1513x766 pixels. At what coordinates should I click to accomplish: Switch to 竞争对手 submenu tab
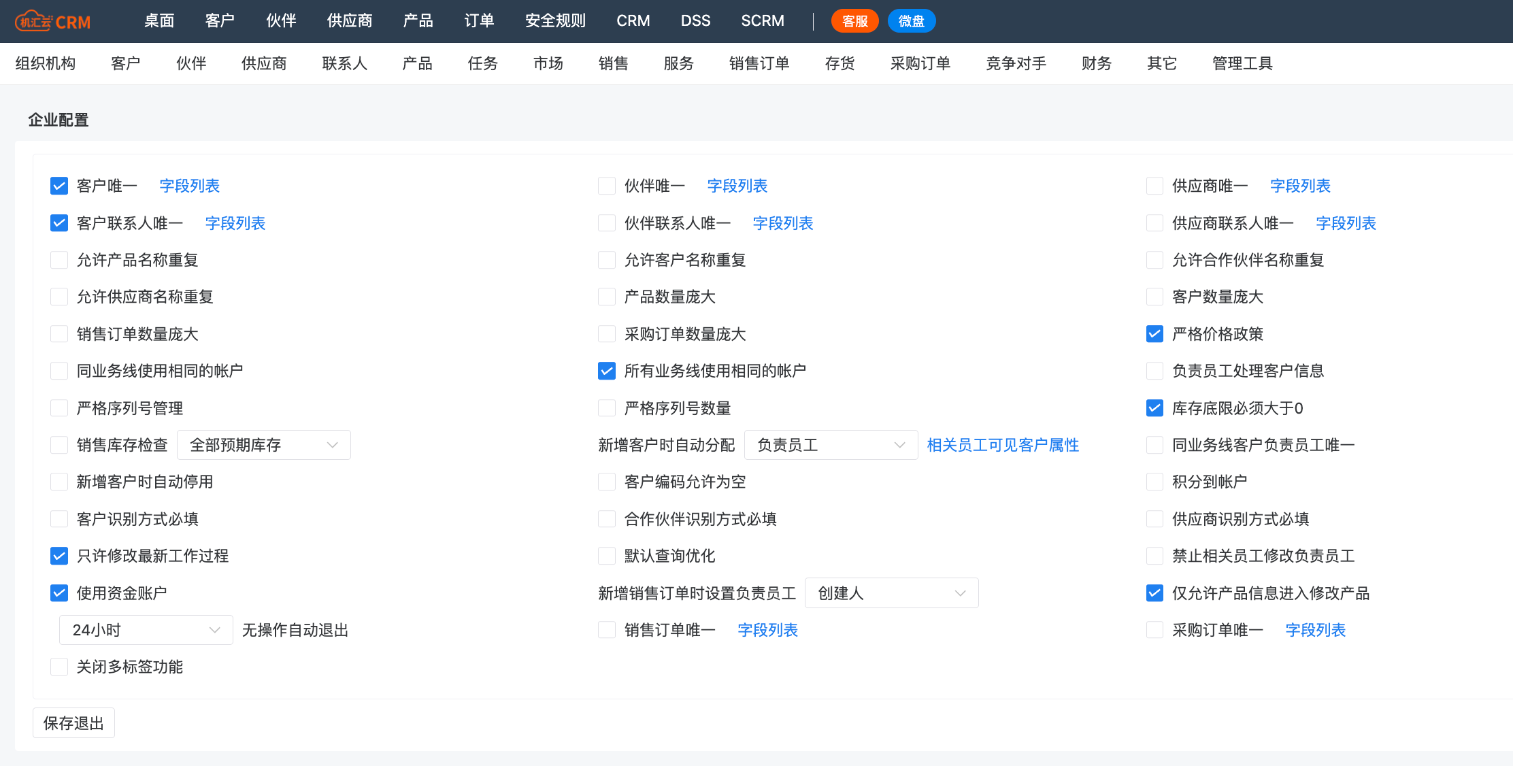1016,63
